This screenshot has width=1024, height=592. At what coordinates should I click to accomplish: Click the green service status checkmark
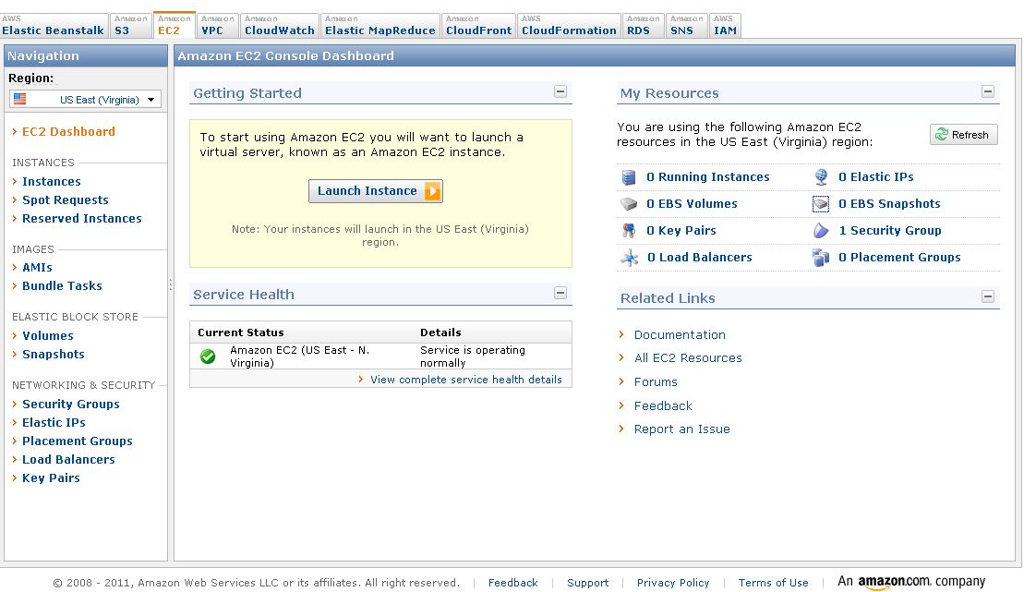pyautogui.click(x=208, y=356)
